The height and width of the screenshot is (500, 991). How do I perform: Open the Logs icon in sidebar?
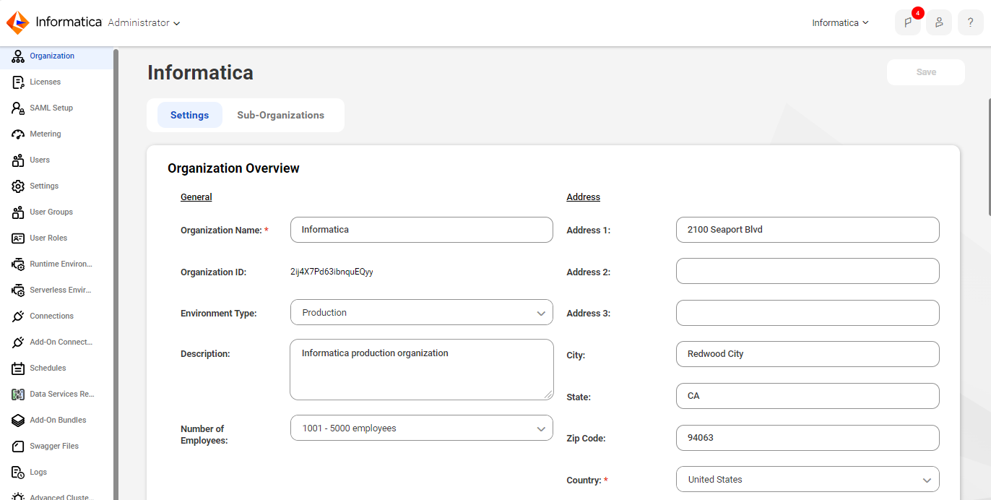pos(18,473)
